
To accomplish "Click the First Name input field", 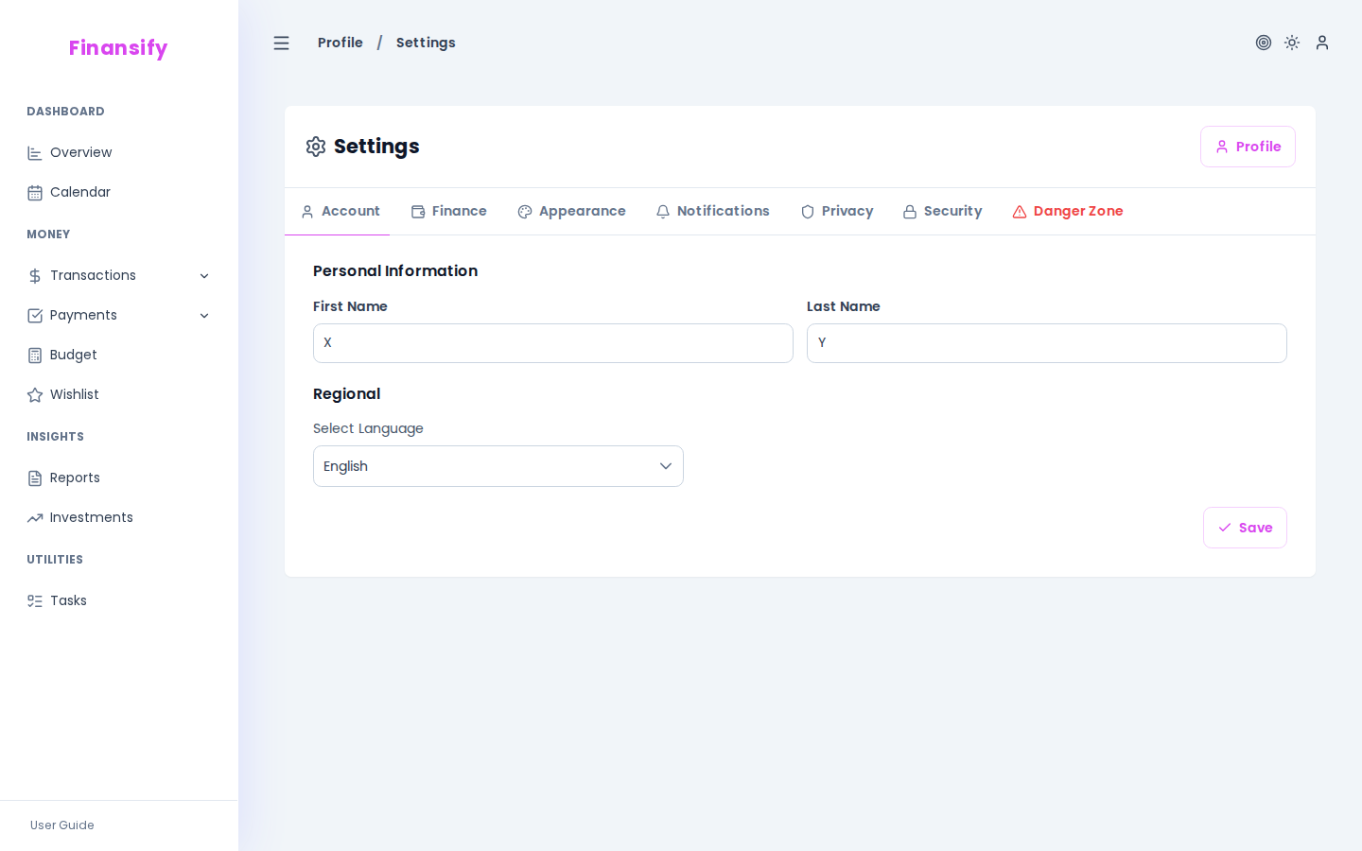I will click(553, 343).
